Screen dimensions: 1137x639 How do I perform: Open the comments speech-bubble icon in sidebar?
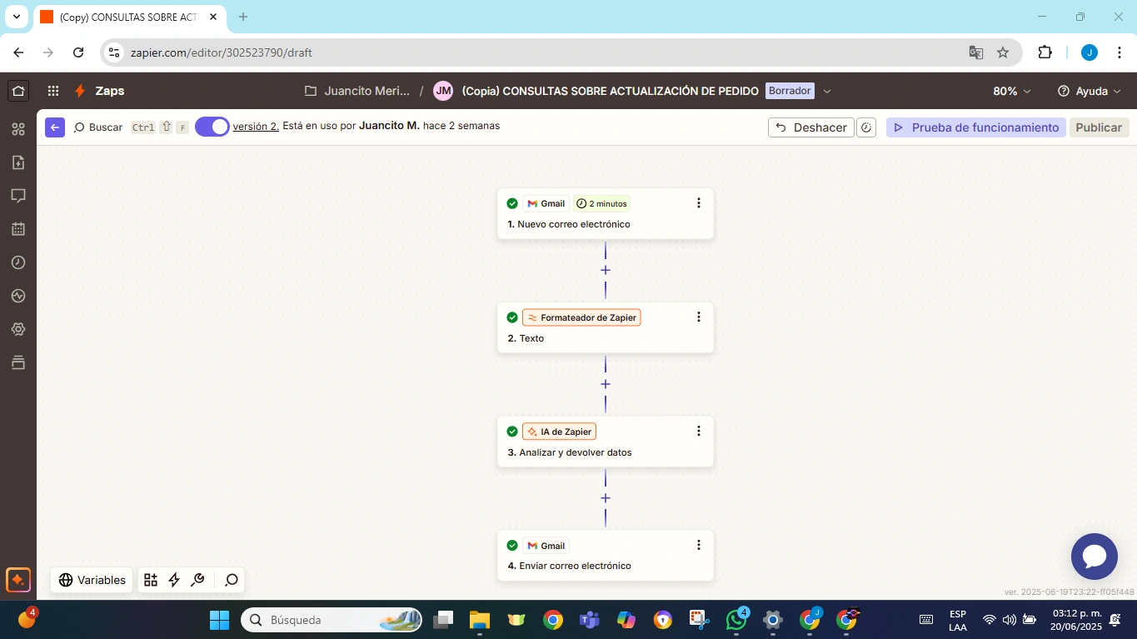[x=18, y=196]
